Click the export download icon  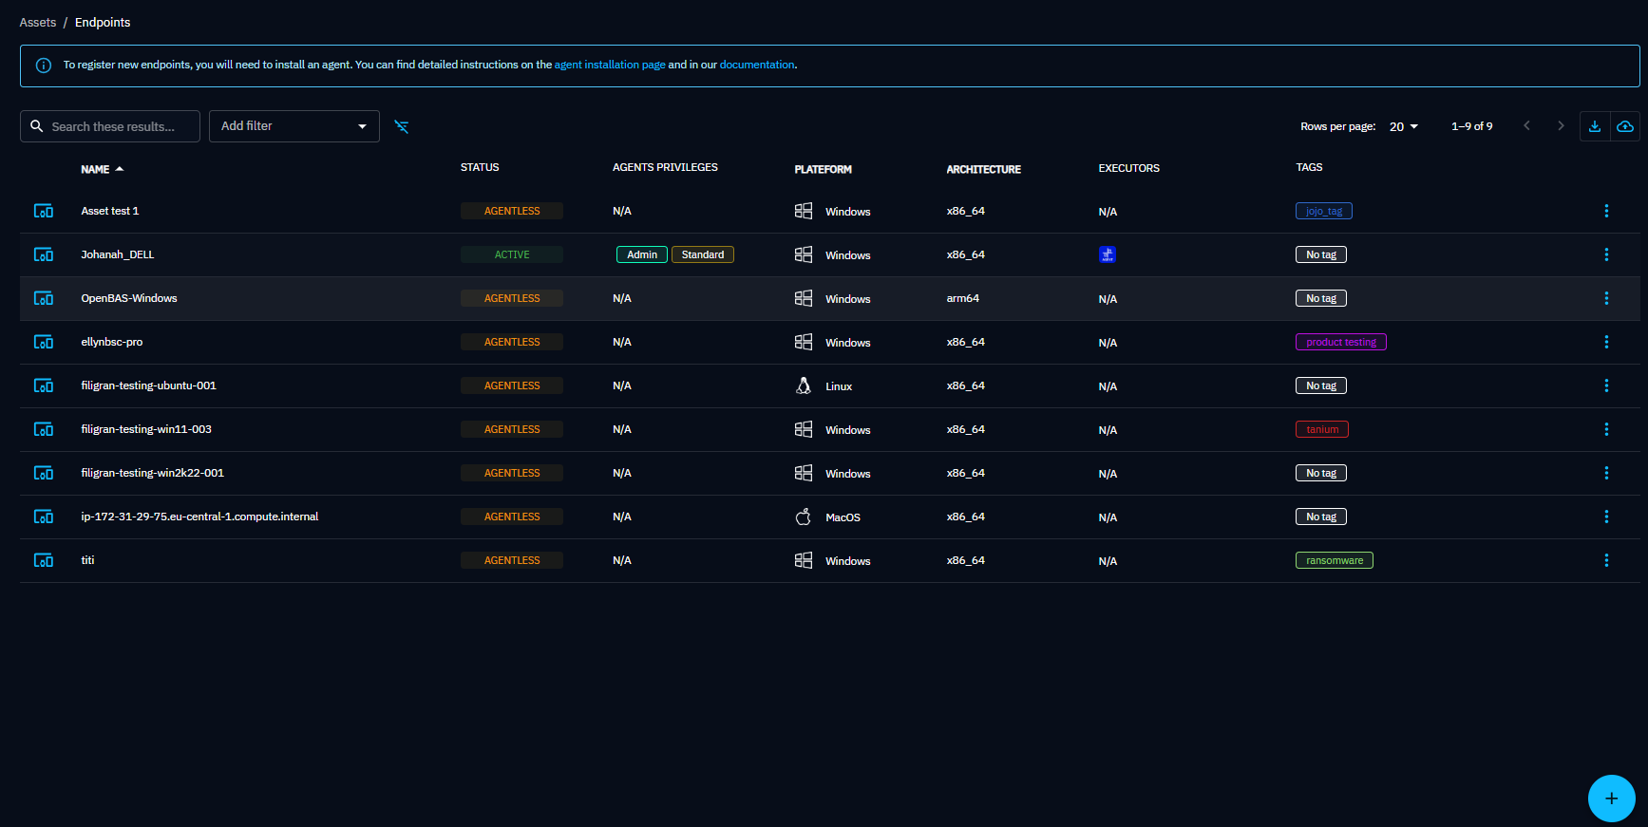point(1595,126)
